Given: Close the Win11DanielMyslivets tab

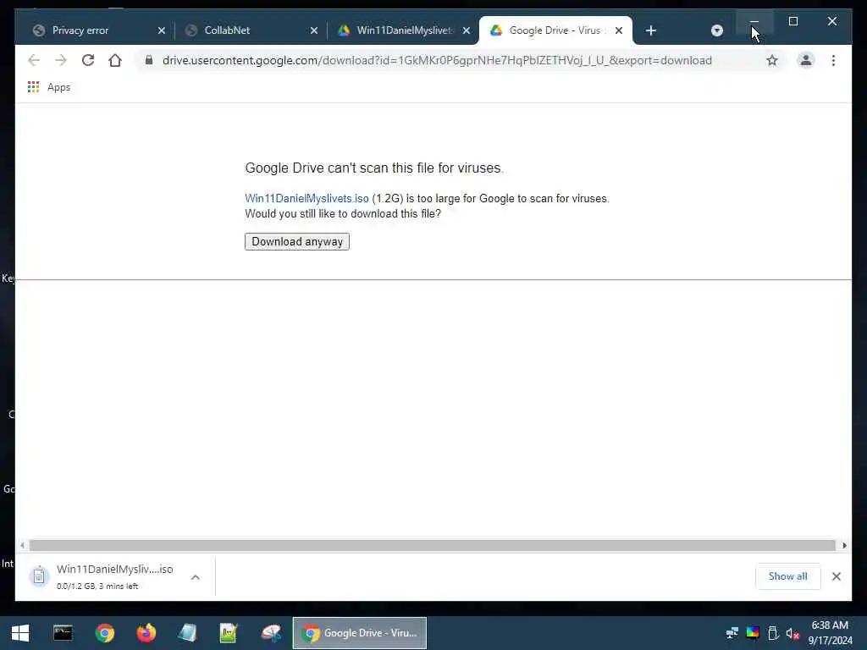Looking at the screenshot, I should 467,30.
